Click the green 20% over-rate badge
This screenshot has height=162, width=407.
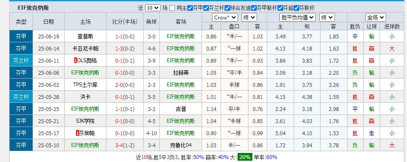point(245,157)
